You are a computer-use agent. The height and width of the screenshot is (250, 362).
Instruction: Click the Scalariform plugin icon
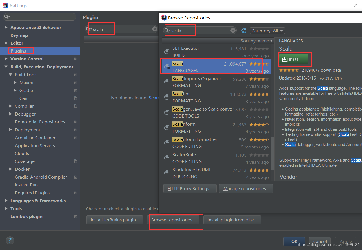pyautogui.click(x=167, y=127)
